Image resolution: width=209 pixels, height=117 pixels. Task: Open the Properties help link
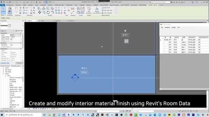[5, 63]
